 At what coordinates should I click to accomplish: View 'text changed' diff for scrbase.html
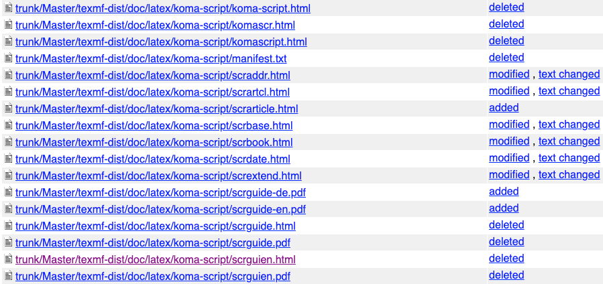click(x=569, y=125)
